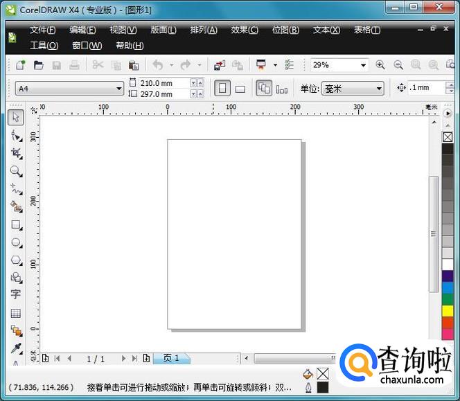The image size is (460, 401).
Task: Select the Table tool
Action: pos(15,313)
